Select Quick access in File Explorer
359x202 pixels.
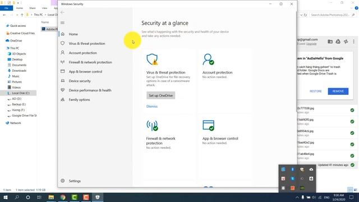tap(18, 26)
